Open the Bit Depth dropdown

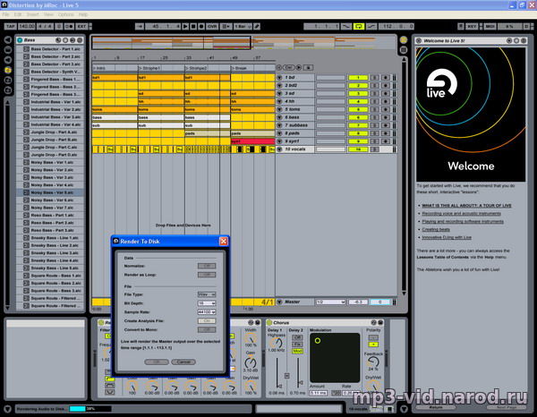point(207,303)
